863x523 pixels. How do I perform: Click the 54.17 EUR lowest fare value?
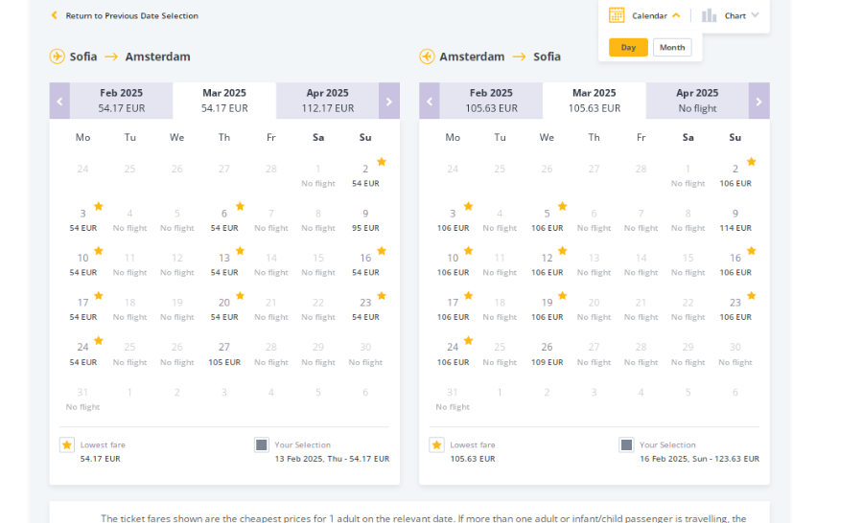coord(100,459)
